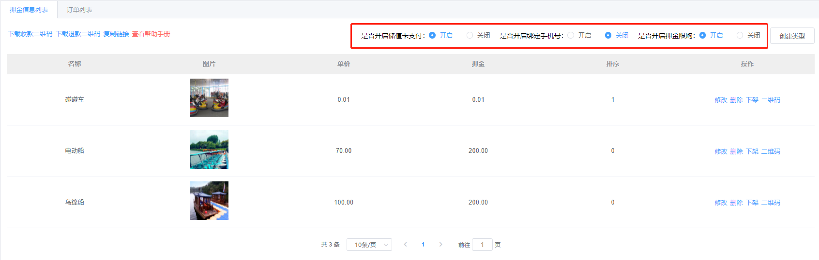Click 修改 for 电动船 row
819x260 pixels.
(721, 151)
